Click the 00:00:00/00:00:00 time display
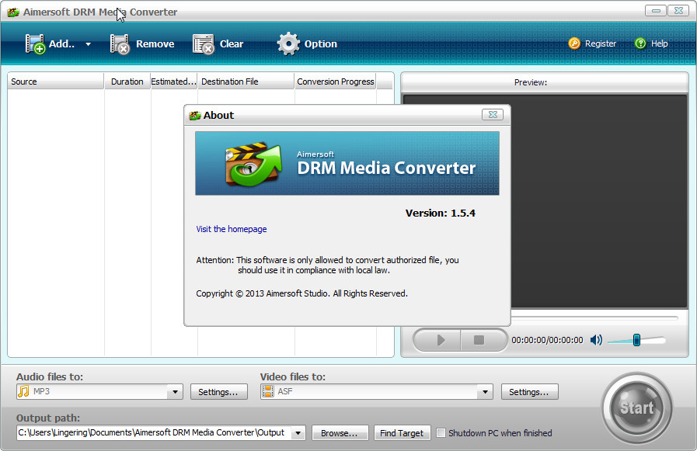The height and width of the screenshot is (451, 697). [x=547, y=340]
